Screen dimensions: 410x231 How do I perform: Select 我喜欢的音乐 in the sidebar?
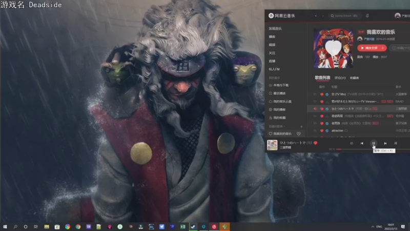[x=282, y=133]
